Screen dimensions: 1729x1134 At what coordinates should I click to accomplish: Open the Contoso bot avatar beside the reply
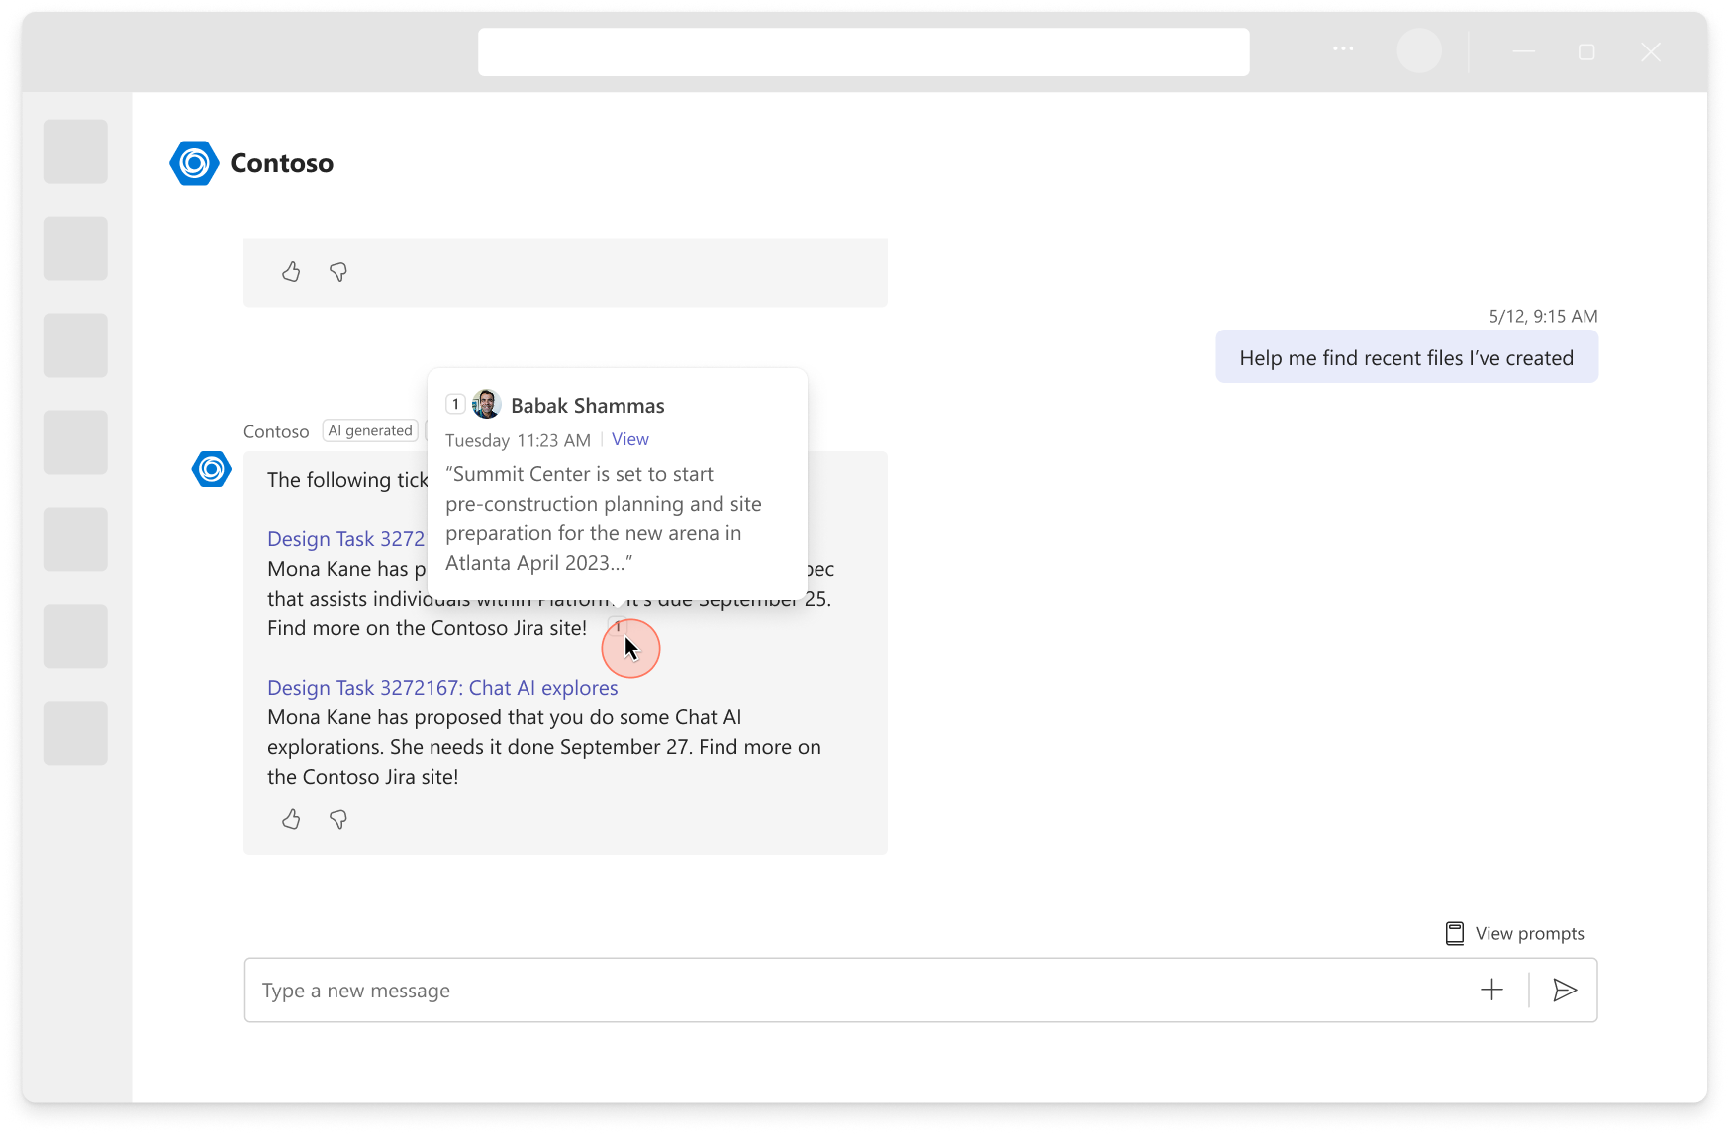pos(211,469)
